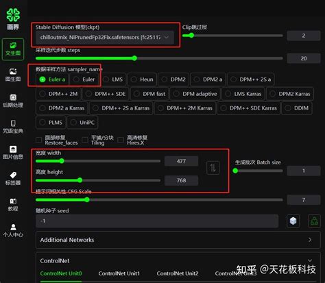Screen dimensions: 325x283
Task: Switch to the ControlNet Unit2 tab
Action: tap(178, 273)
